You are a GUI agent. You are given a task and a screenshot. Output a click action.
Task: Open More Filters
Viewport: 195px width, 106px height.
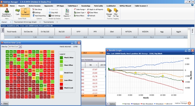point(79,16)
